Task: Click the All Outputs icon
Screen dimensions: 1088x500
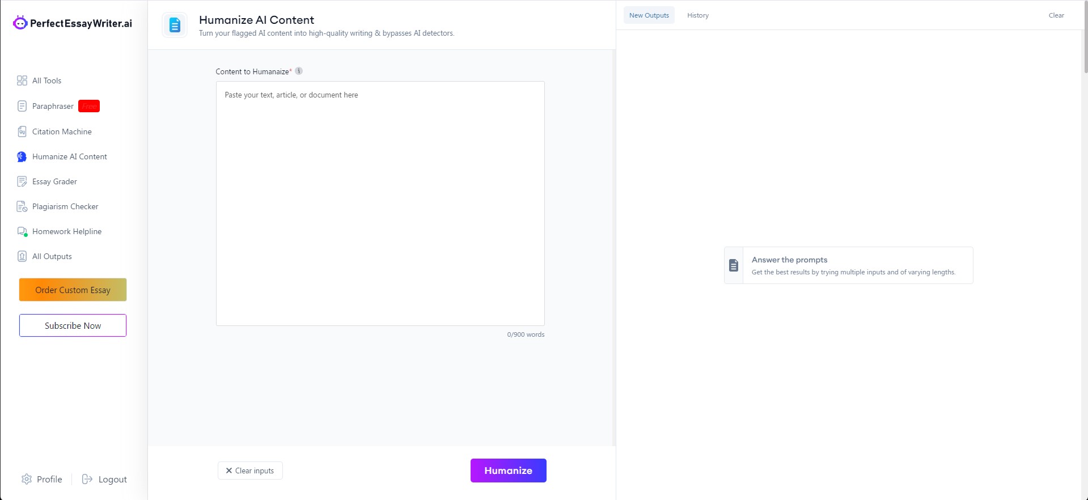Action: click(x=22, y=256)
